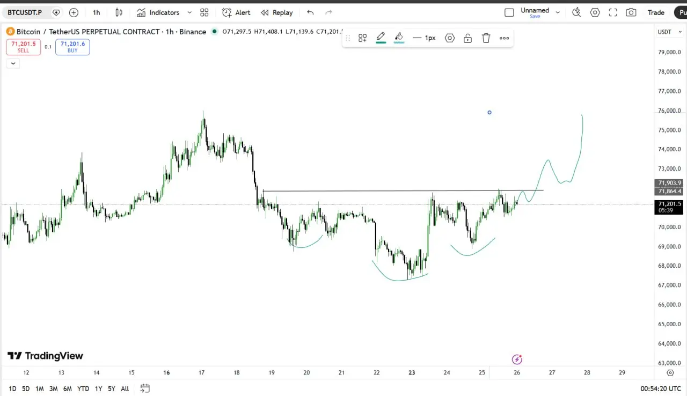Create a new price Alert
This screenshot has height=396, width=687.
click(x=236, y=12)
